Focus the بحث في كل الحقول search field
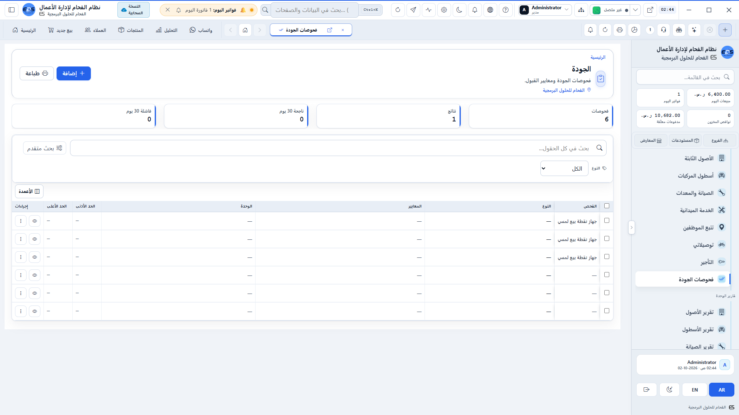The width and height of the screenshot is (739, 415). coord(338,148)
